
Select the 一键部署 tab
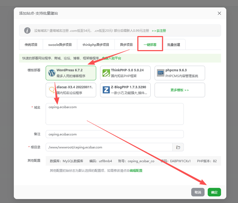(x=150, y=45)
